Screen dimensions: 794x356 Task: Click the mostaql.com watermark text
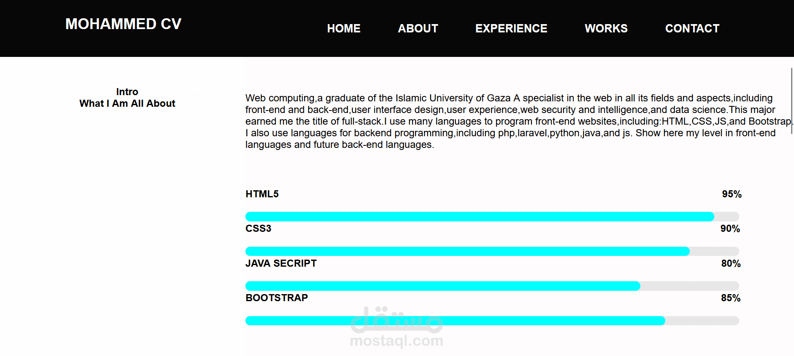pyautogui.click(x=397, y=341)
